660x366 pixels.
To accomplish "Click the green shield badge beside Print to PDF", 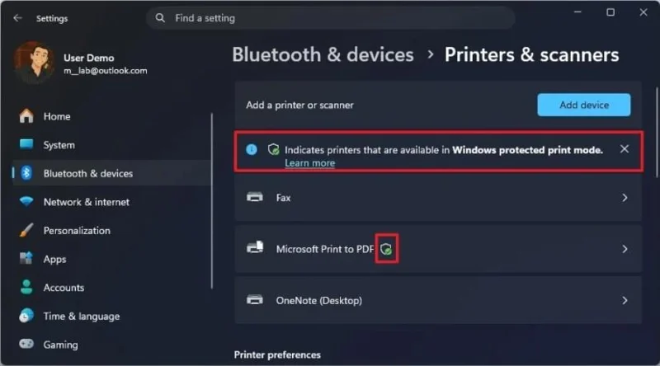I will click(386, 250).
